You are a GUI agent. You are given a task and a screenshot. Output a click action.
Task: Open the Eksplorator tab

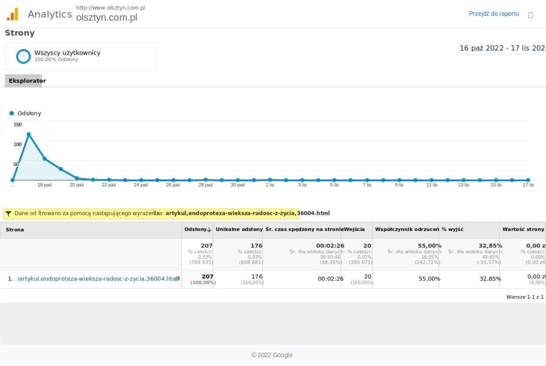(x=27, y=81)
